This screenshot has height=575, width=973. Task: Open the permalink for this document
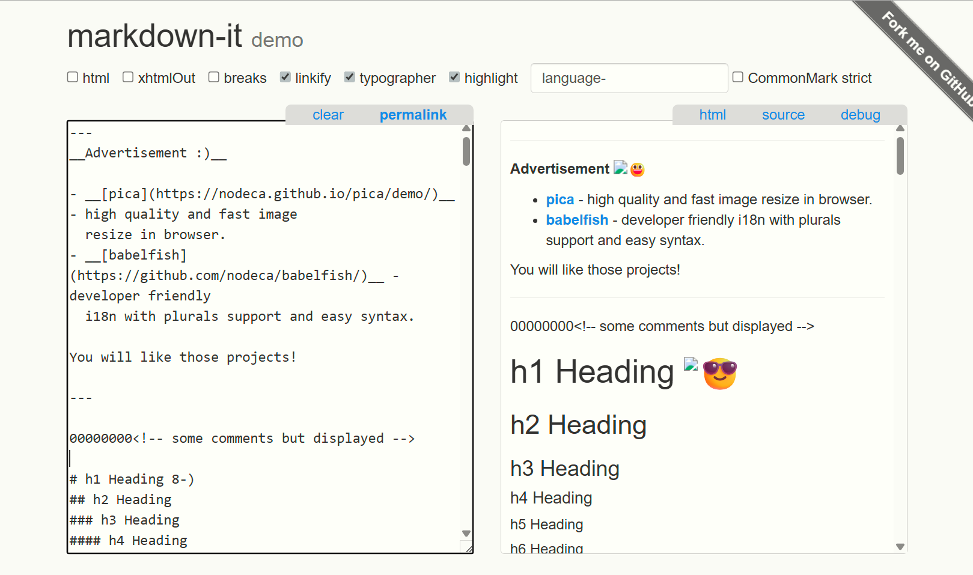tap(413, 115)
